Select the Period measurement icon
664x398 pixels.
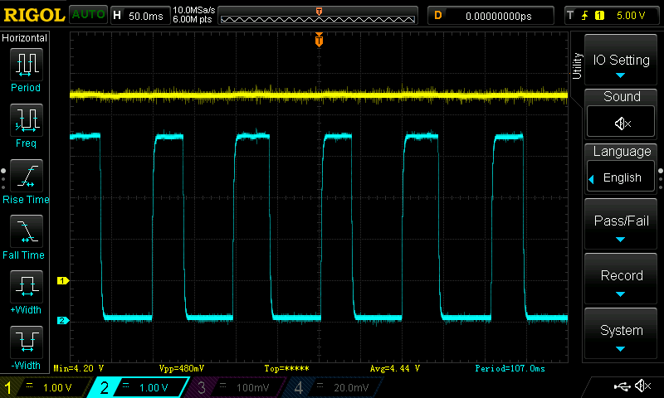(x=25, y=64)
